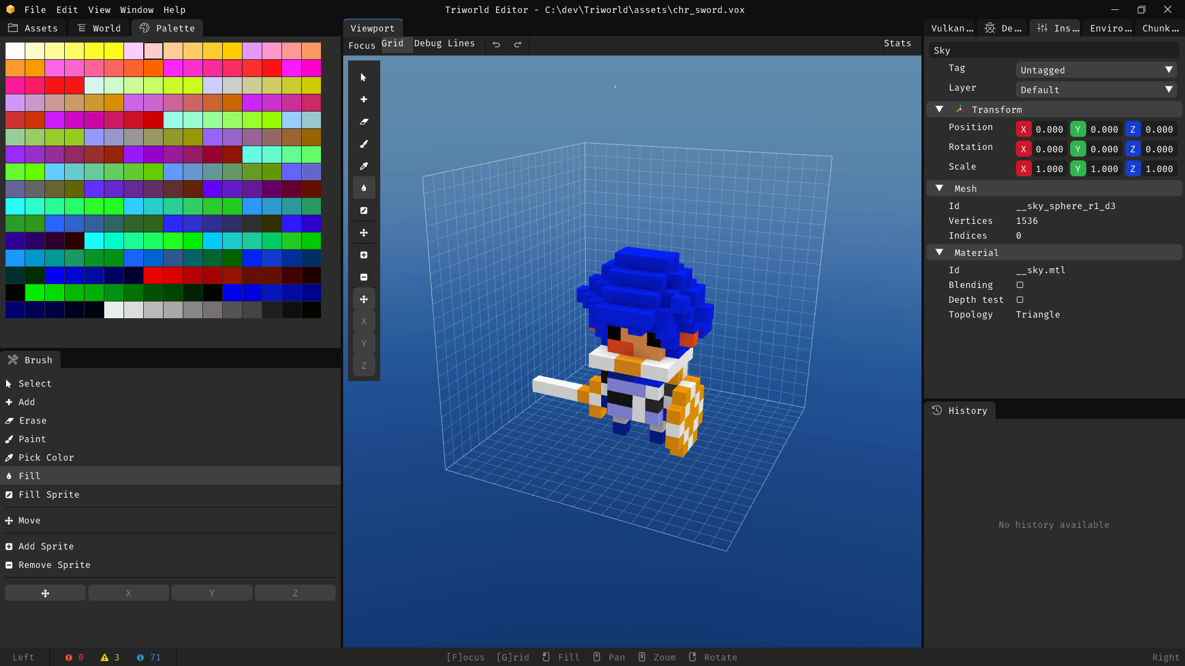Select the white swatch at palette top-left
Viewport: 1185px width, 666px height.
coord(15,51)
